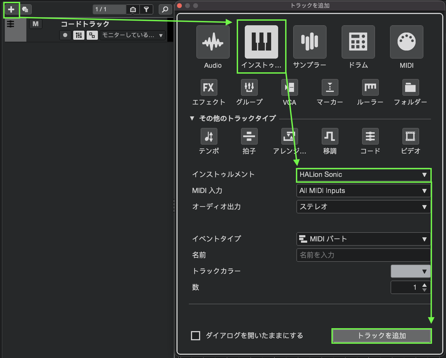This screenshot has width=446, height=358.
Task: Choose the Marker track icon
Action: (x=330, y=87)
